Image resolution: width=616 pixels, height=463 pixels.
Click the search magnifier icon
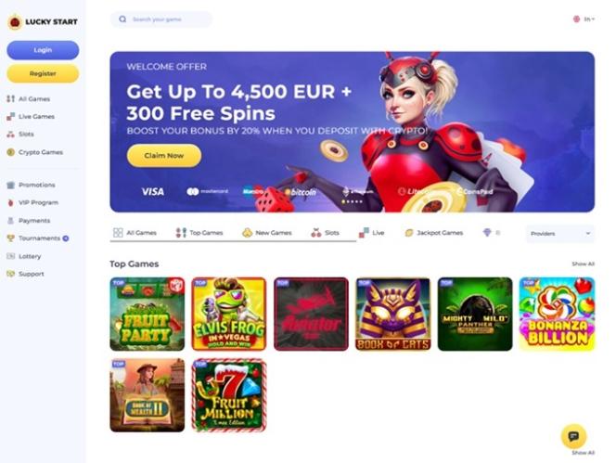(x=122, y=19)
